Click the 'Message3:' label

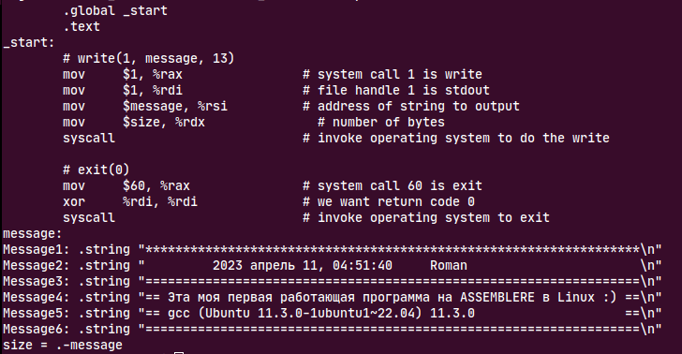coord(37,281)
